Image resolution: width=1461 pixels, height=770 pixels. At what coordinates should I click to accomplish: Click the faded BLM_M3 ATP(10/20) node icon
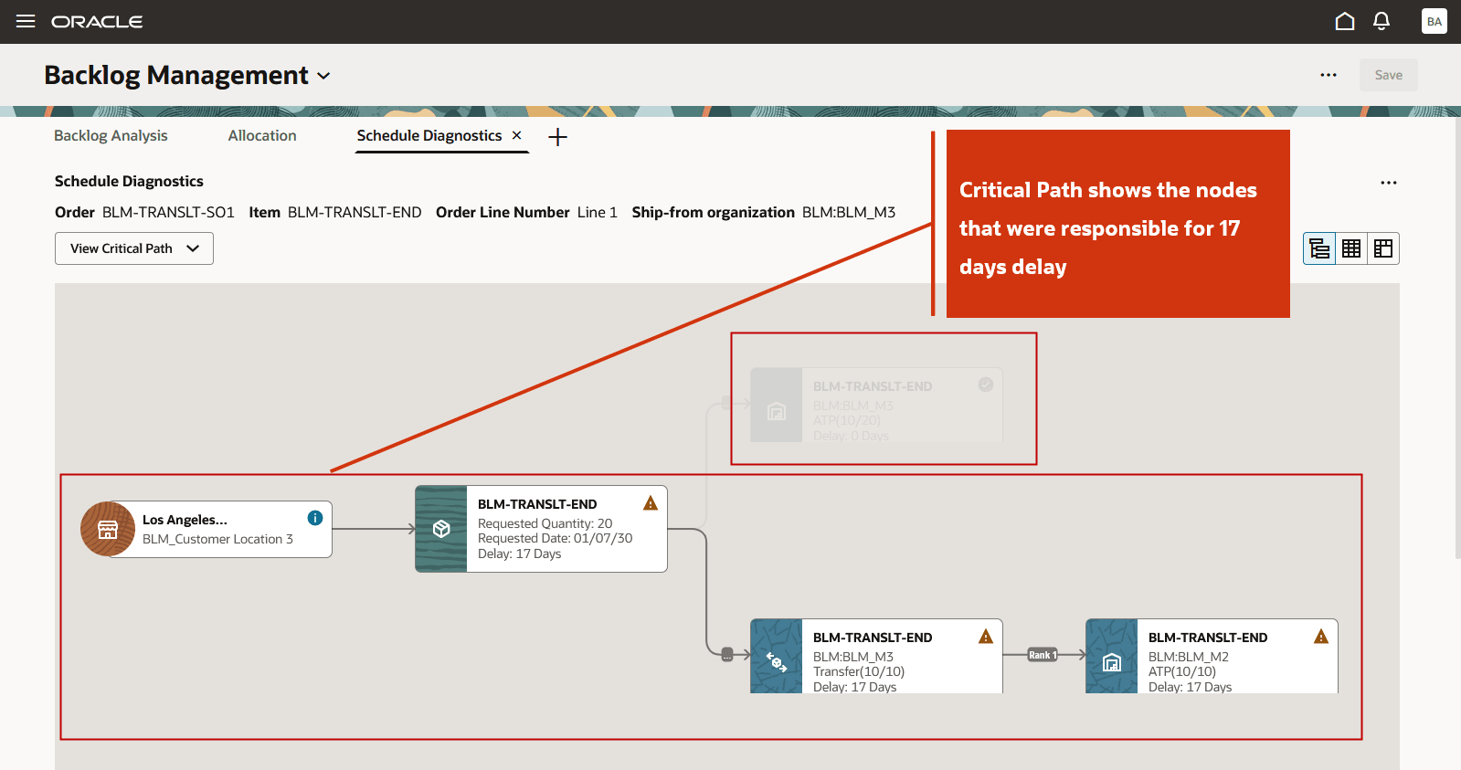pos(777,411)
